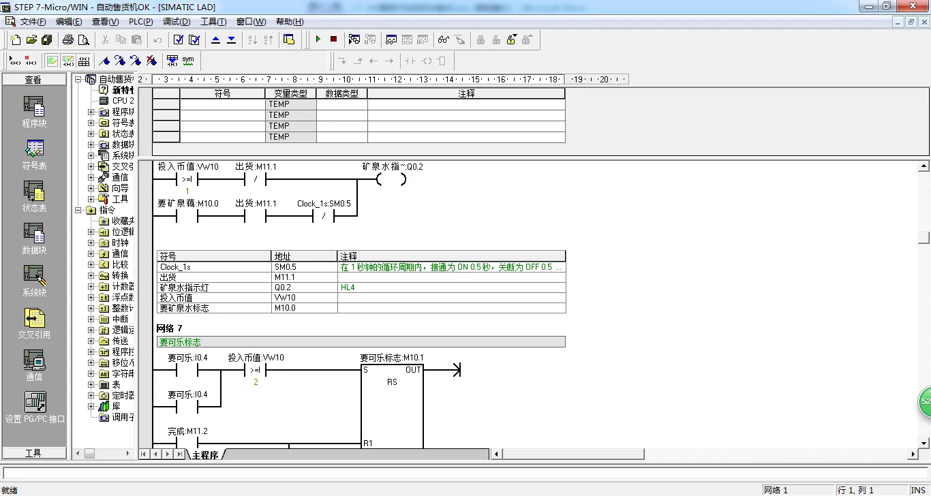Toggle bookmark with the blue flag icon
This screenshot has width=931, height=496.
(x=104, y=61)
